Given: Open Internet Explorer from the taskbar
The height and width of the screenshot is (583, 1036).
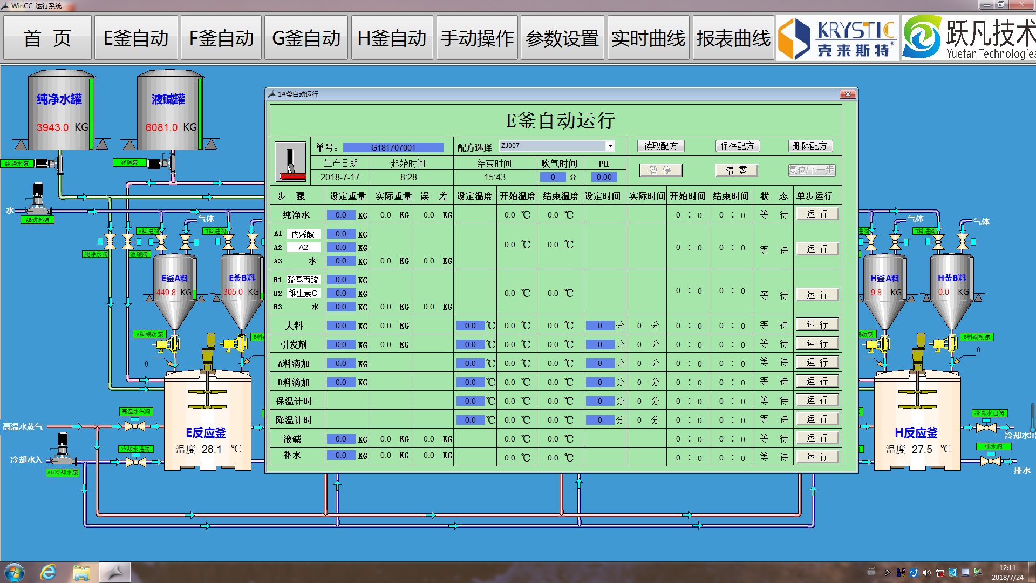Looking at the screenshot, I should 48,572.
